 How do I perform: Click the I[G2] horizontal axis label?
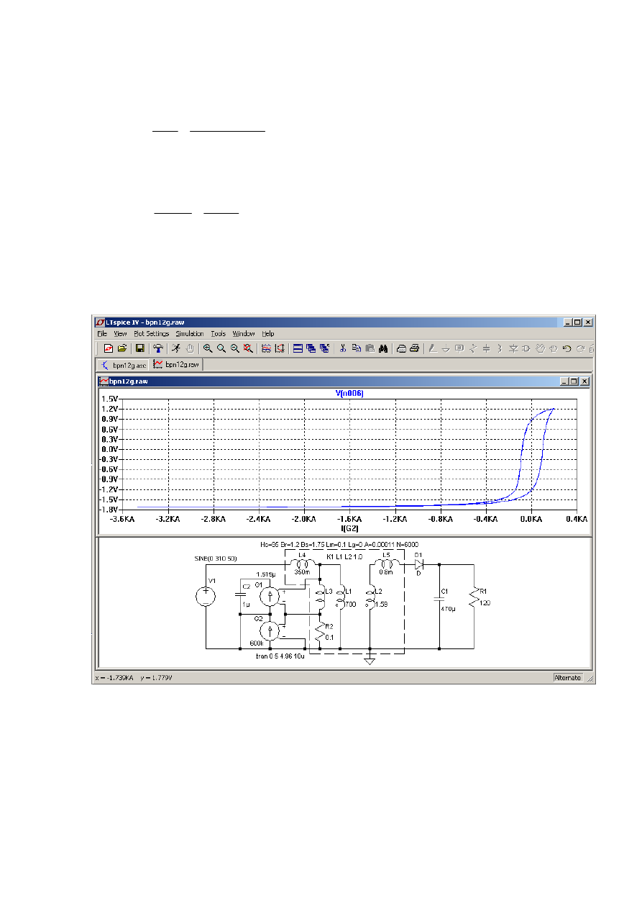point(349,528)
